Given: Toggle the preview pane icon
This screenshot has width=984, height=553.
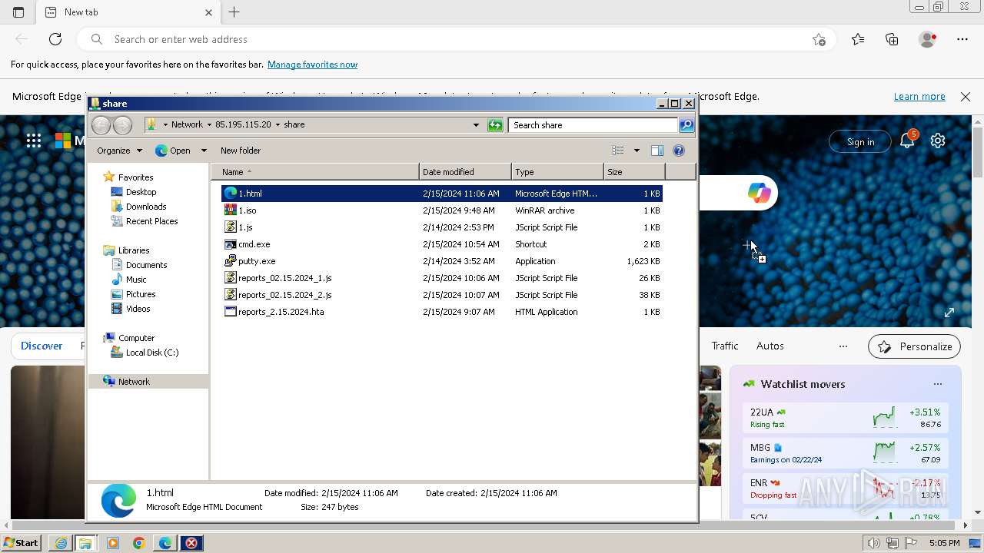Looking at the screenshot, I should pyautogui.click(x=657, y=151).
